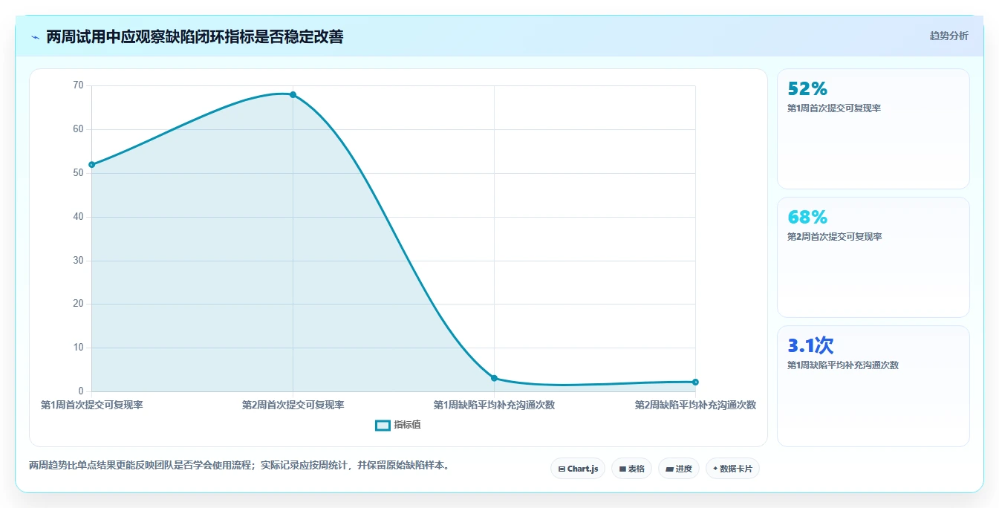Click 第1周缺陷平均补充沟通次数 label in third card
The height and width of the screenshot is (508, 999).
[x=843, y=365]
